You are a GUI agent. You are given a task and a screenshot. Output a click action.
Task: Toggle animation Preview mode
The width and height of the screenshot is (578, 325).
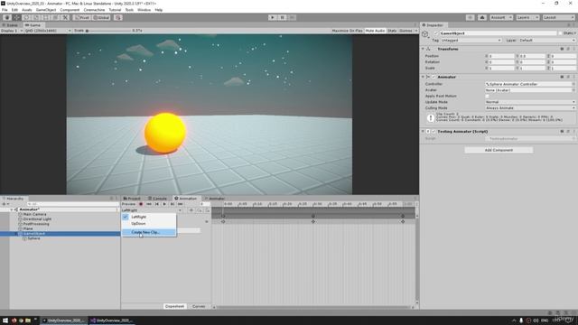[x=128, y=204]
